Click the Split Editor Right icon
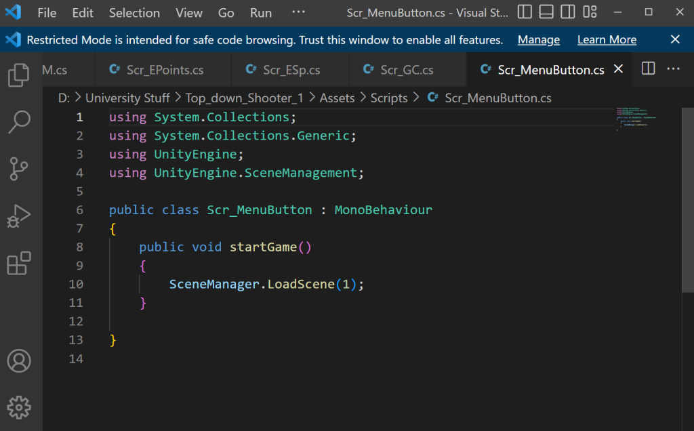This screenshot has height=431, width=694. (648, 69)
